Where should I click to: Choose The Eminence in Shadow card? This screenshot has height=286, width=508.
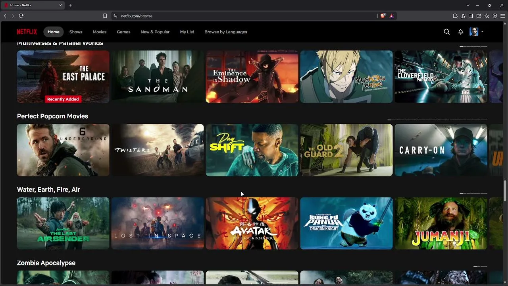tap(252, 77)
